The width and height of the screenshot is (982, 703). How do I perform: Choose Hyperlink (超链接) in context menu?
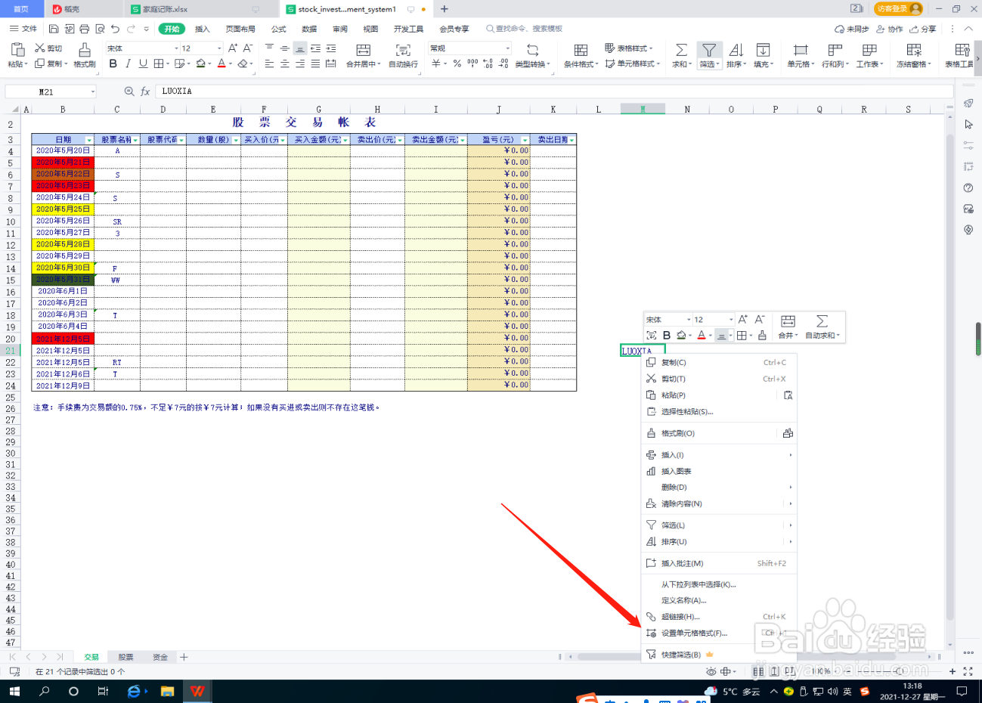click(x=718, y=617)
